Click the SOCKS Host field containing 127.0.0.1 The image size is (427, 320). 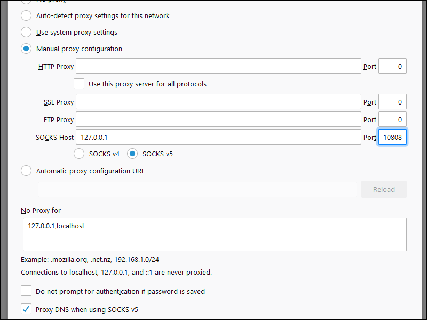tap(218, 137)
